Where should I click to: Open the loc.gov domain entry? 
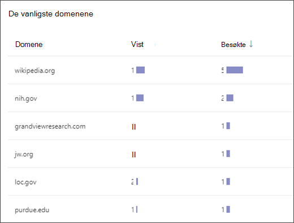(x=25, y=182)
